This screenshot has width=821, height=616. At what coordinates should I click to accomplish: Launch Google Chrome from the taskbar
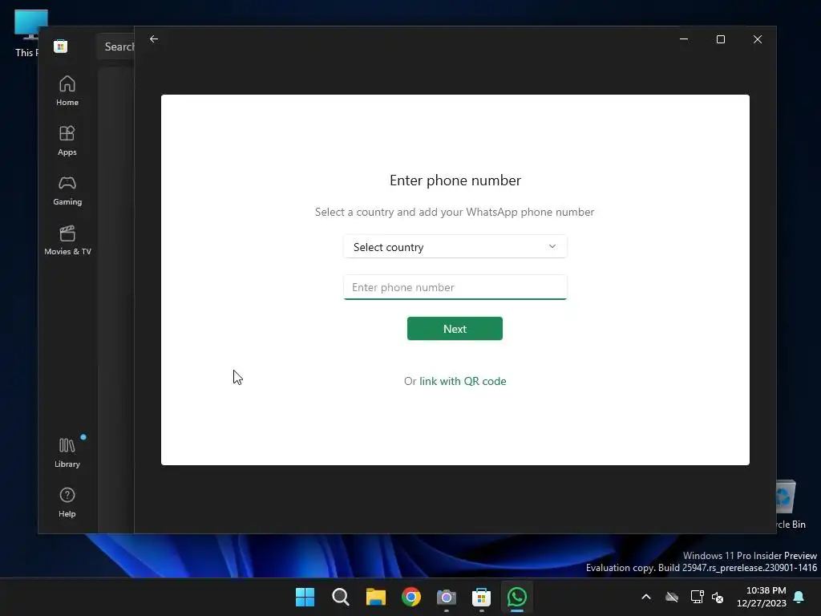click(411, 597)
